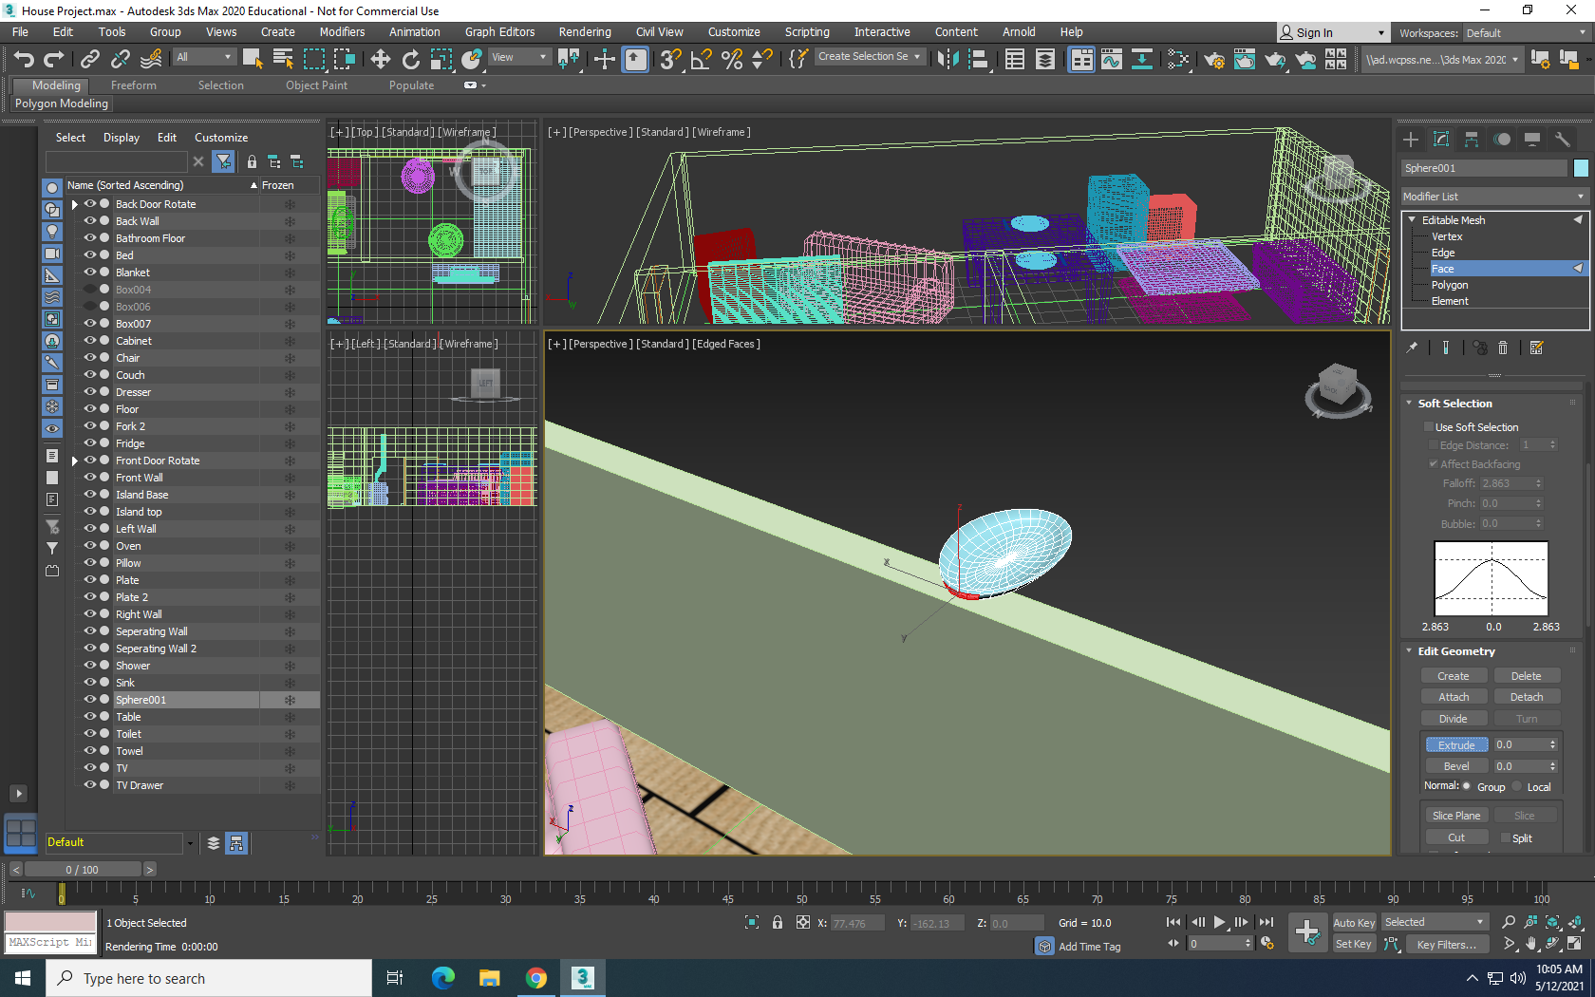The image size is (1595, 997).
Task: Click the Configure Modifier Sets icon
Action: coord(1537,348)
